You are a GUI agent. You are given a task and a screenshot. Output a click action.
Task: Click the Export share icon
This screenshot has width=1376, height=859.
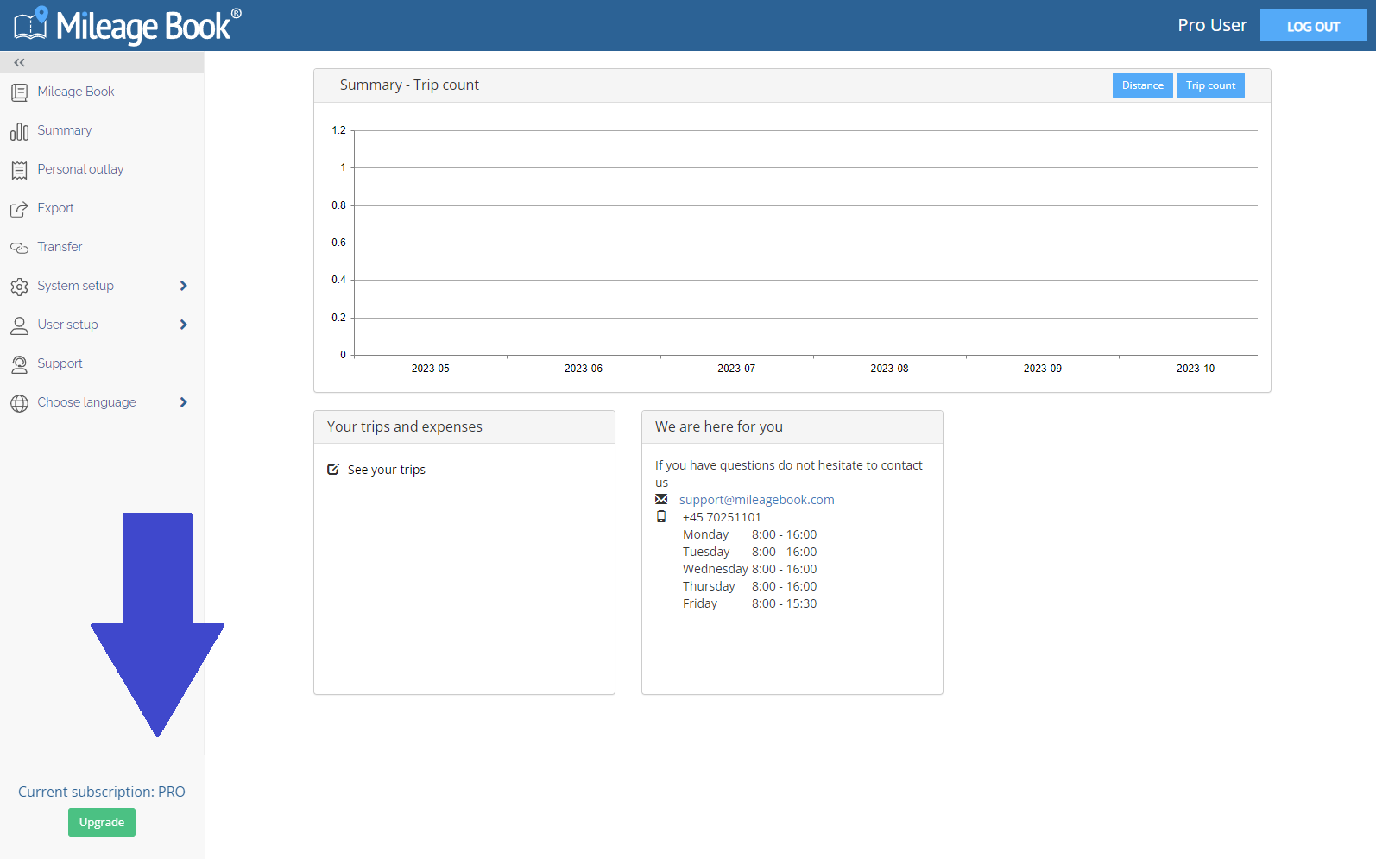(19, 209)
